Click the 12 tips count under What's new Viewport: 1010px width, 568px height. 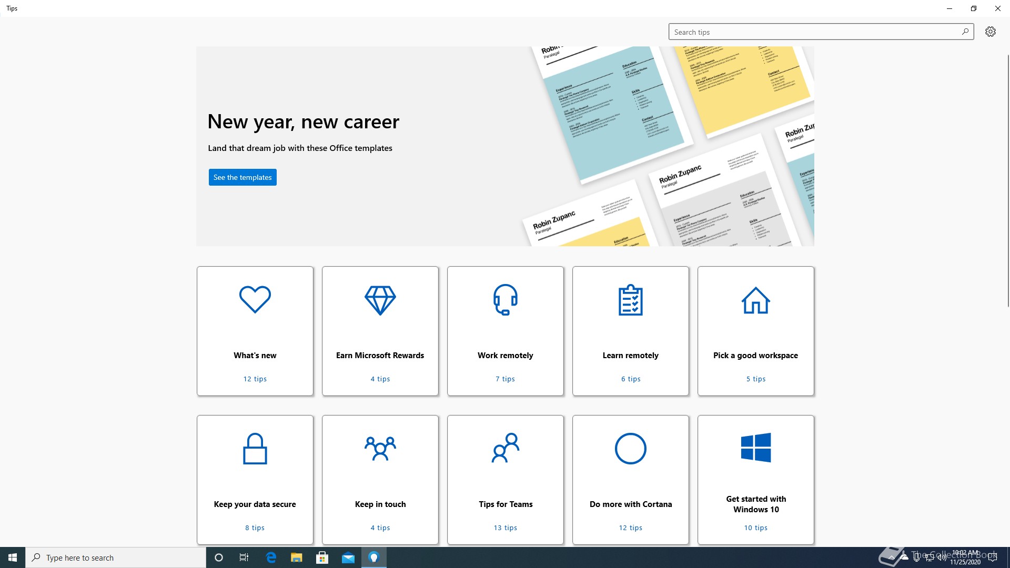pos(255,379)
